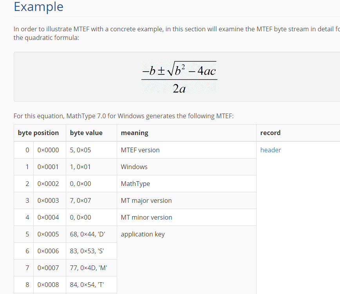The image size is (340, 294).
Task: Click the cell '0×0001'
Action: [x=50, y=167]
